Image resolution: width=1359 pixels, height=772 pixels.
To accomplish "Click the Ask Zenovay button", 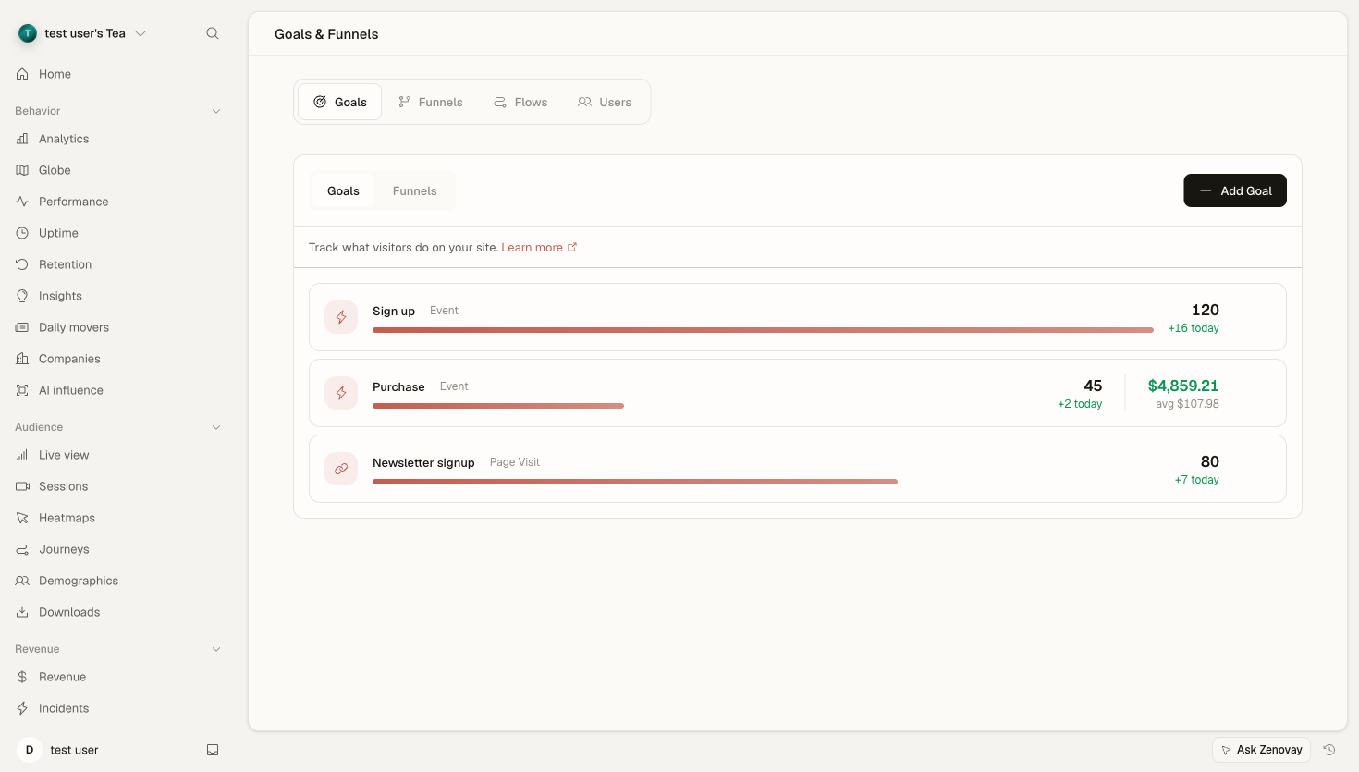I will click(1261, 750).
